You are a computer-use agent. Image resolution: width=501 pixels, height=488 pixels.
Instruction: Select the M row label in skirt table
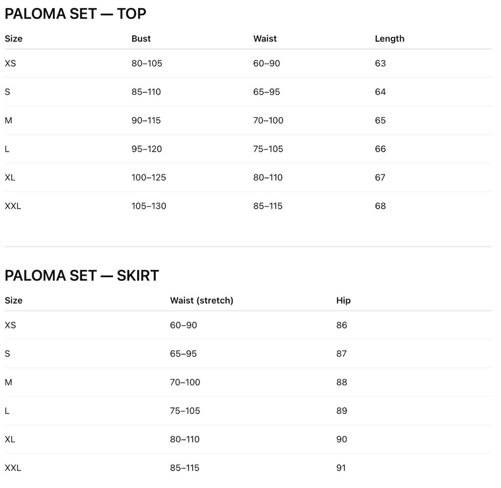(9, 382)
